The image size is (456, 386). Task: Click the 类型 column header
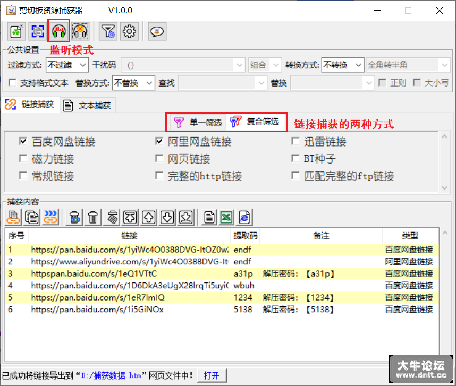[x=410, y=236]
